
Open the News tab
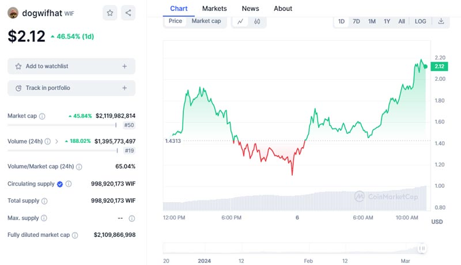250,9
